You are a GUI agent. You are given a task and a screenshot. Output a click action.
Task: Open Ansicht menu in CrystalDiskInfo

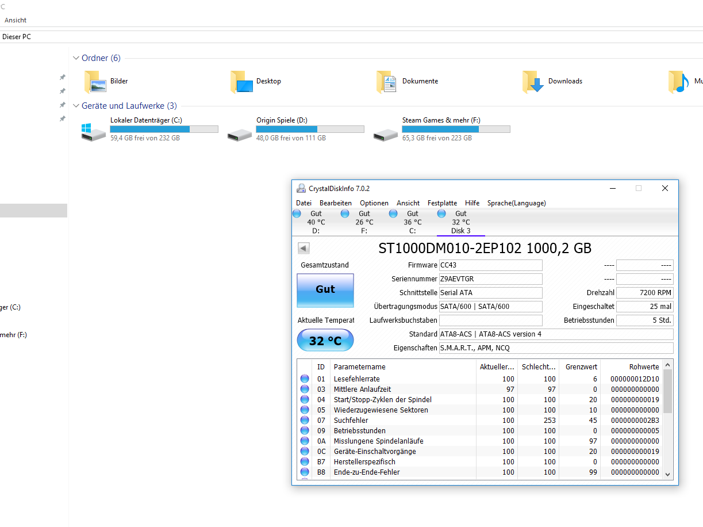pos(408,203)
